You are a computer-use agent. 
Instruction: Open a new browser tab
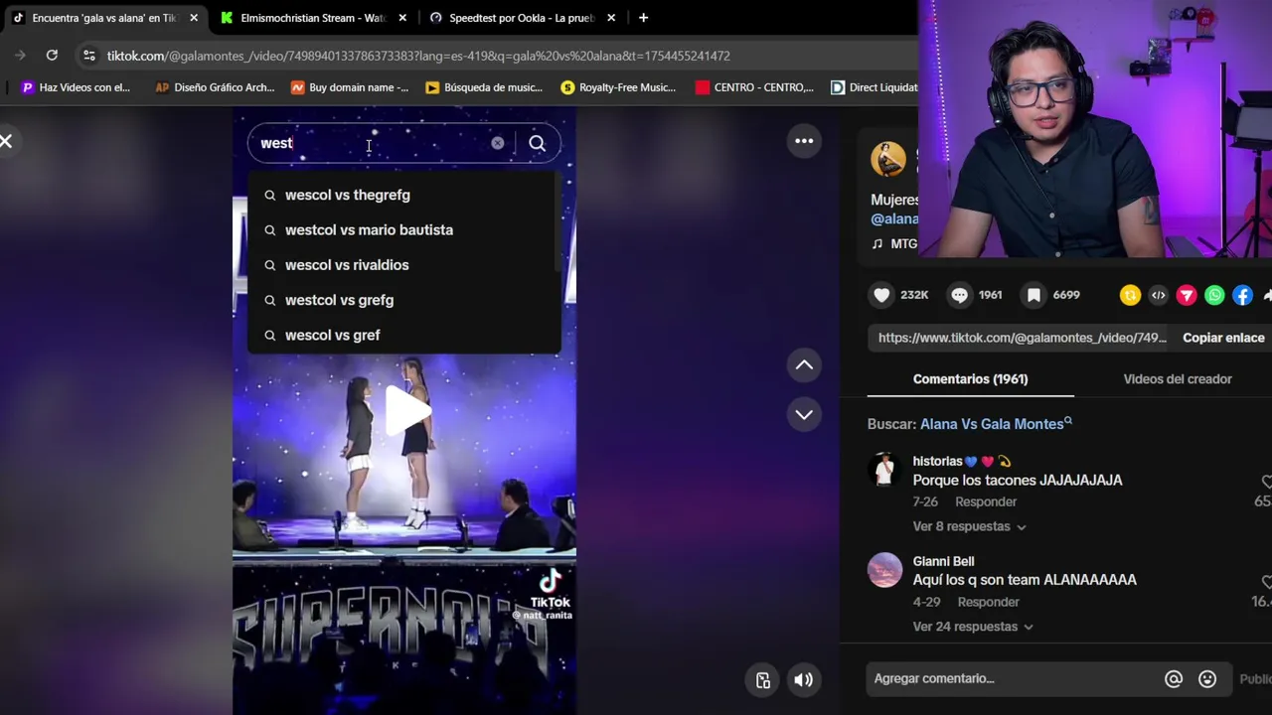pos(643,18)
